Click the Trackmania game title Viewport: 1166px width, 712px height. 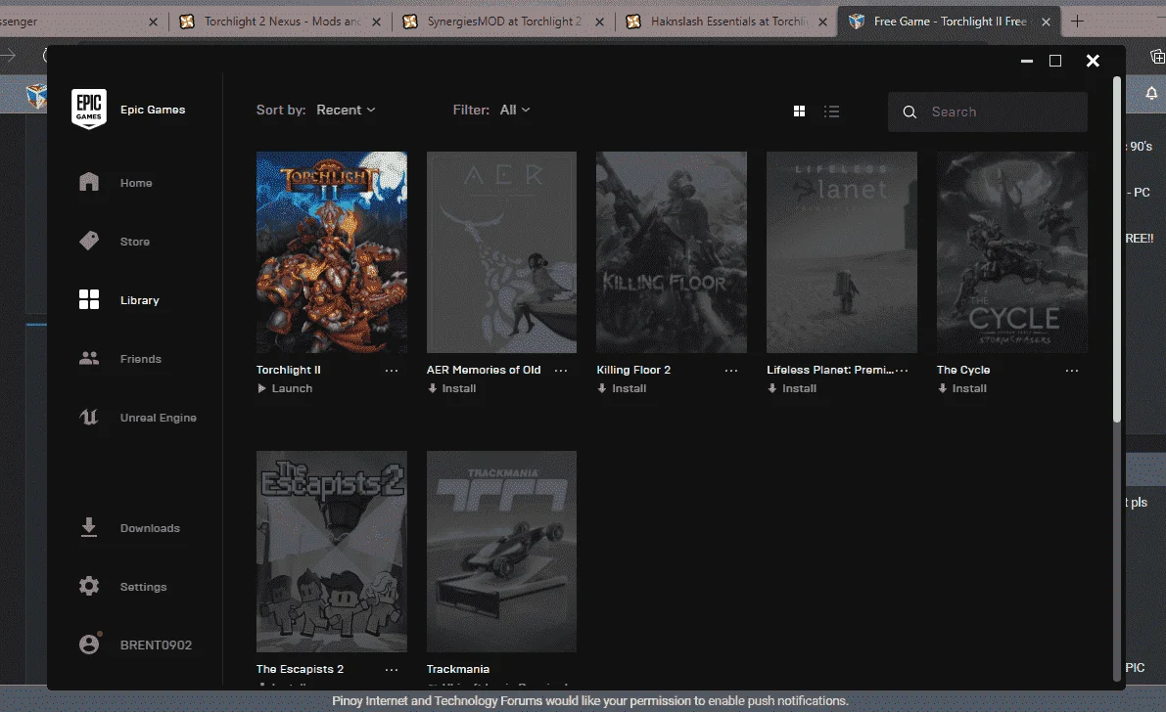458,669
